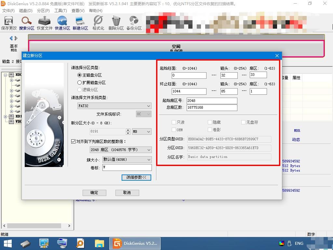Click the 确定 button to confirm
This screenshot has width=333, height=250.
94,193
